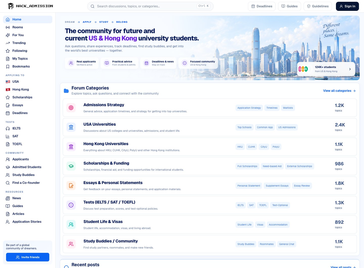Open My Topics in the sidebar
The width and height of the screenshot is (364, 268).
point(28,59)
